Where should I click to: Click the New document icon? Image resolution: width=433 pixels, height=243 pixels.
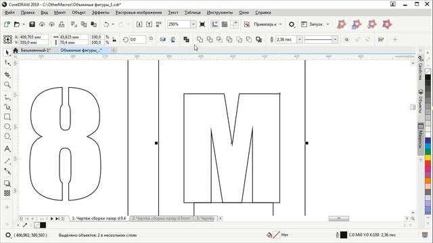click(7, 24)
